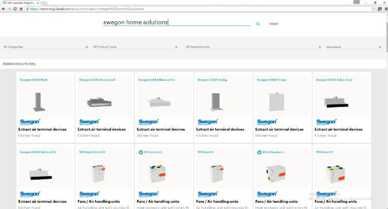Open Swegon CASA Blues steel product link
Viewport: 388px width, 209px height.
tap(97, 80)
